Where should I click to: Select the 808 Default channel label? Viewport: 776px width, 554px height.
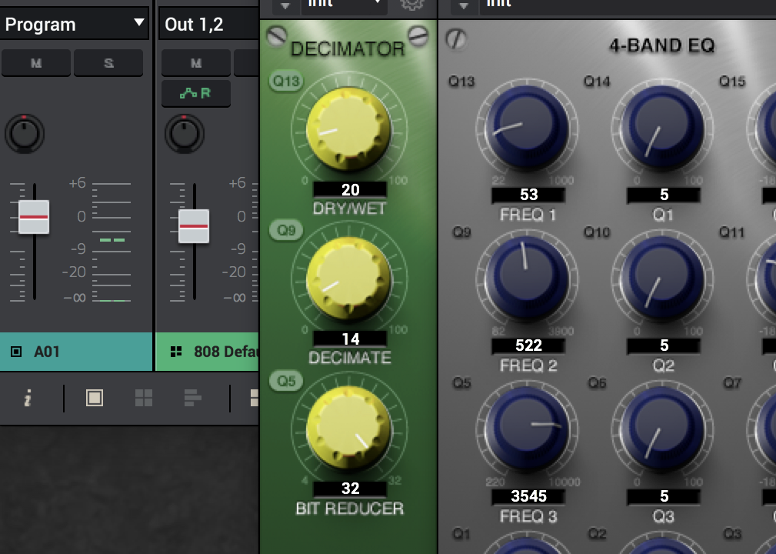(207, 352)
